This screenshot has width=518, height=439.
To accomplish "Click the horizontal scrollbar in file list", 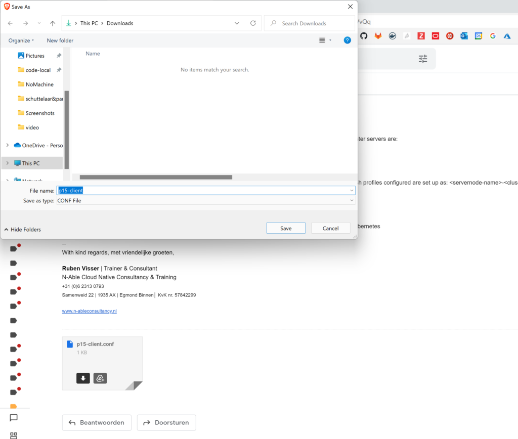I will pyautogui.click(x=156, y=177).
